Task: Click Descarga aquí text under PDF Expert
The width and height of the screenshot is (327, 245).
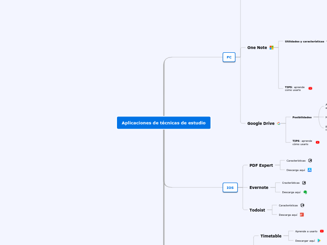Action: [296, 170]
